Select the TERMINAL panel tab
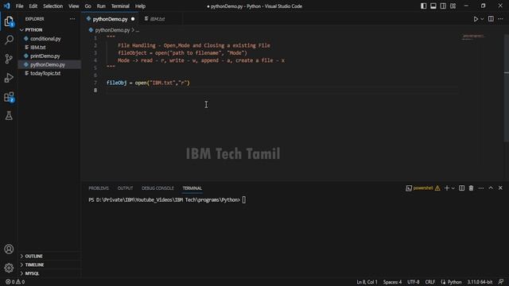This screenshot has width=509, height=286. 192,188
